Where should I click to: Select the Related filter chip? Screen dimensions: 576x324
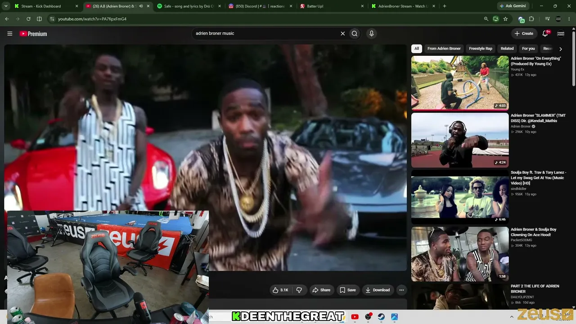point(507,49)
